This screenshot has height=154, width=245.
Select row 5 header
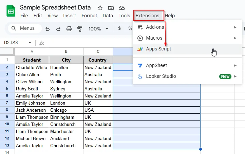pyautogui.click(x=7, y=89)
